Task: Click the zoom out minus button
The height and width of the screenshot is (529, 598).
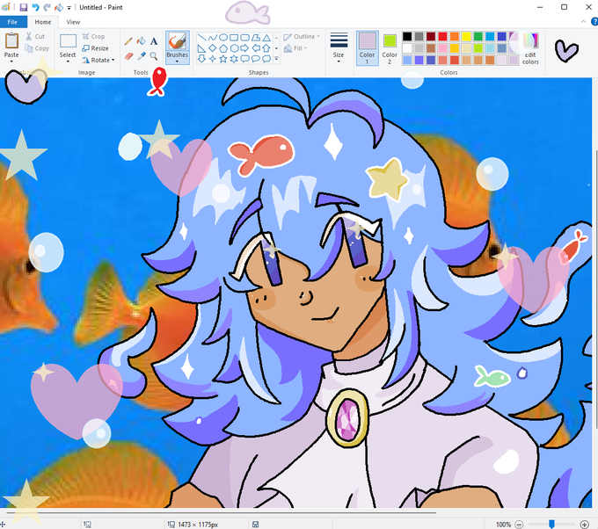Action: point(519,525)
